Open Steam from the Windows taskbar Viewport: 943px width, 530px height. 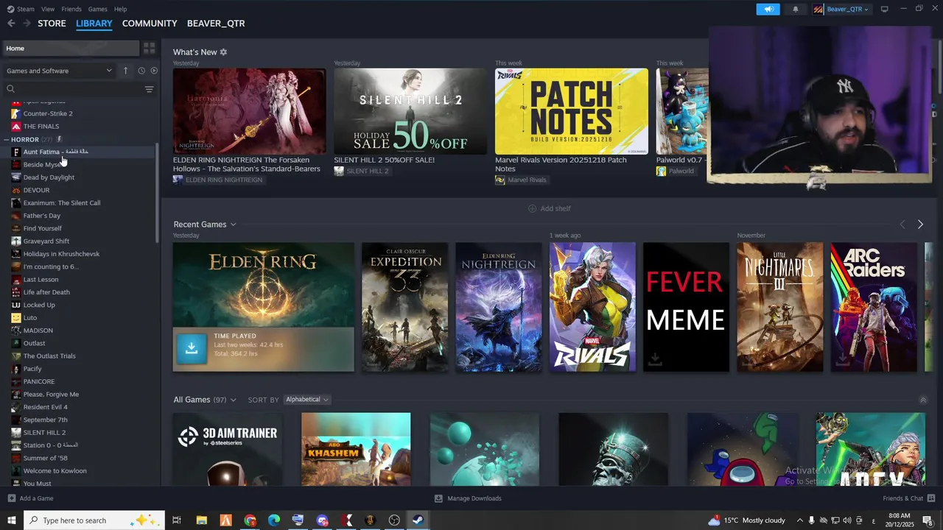click(418, 520)
